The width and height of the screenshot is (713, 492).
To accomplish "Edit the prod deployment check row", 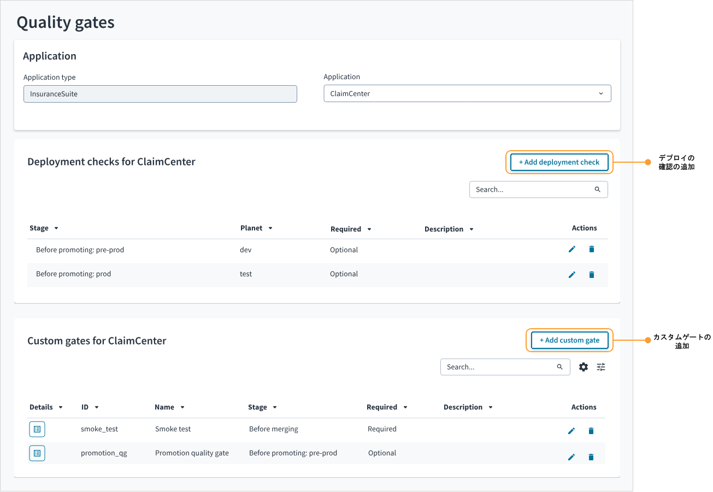I will [x=572, y=275].
